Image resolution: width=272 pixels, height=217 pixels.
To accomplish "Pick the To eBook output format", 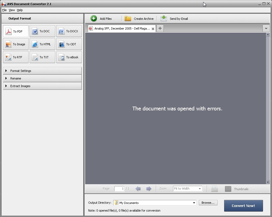I will click(x=69, y=57).
